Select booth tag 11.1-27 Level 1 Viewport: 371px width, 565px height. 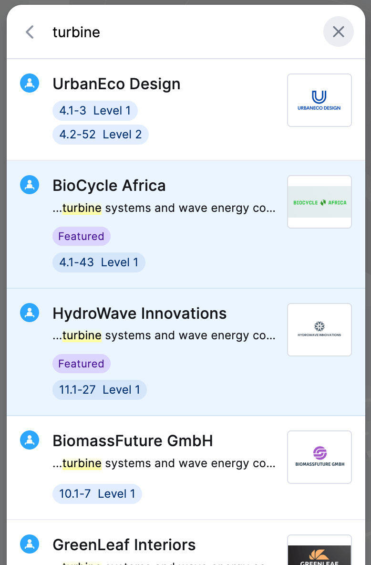tap(99, 390)
